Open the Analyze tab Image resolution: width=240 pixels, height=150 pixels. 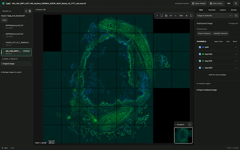(223, 10)
